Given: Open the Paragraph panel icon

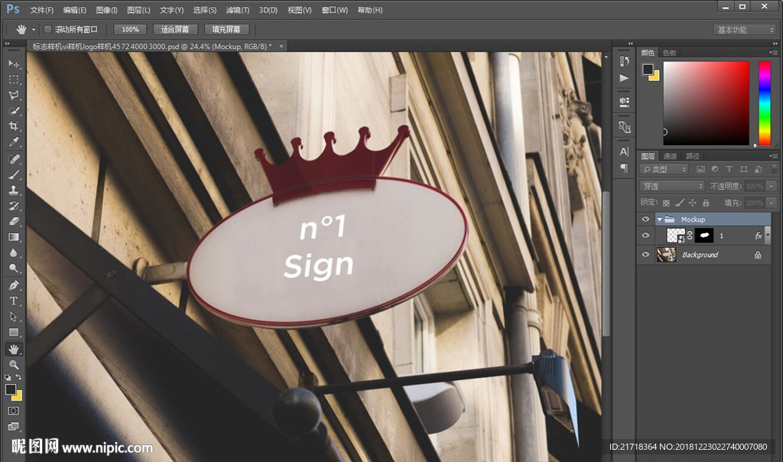Looking at the screenshot, I should [x=624, y=168].
